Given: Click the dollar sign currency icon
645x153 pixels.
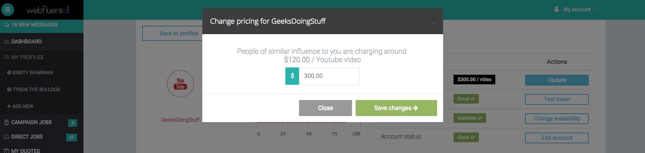Looking at the screenshot, I should (292, 76).
